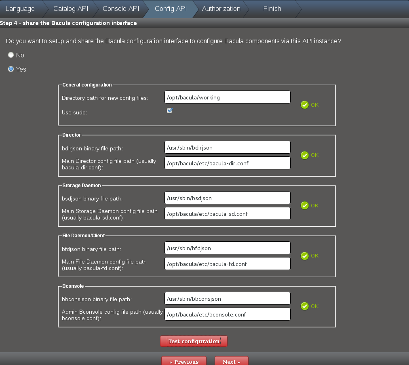
Task: Edit the directory path for new config files
Action: (x=228, y=97)
